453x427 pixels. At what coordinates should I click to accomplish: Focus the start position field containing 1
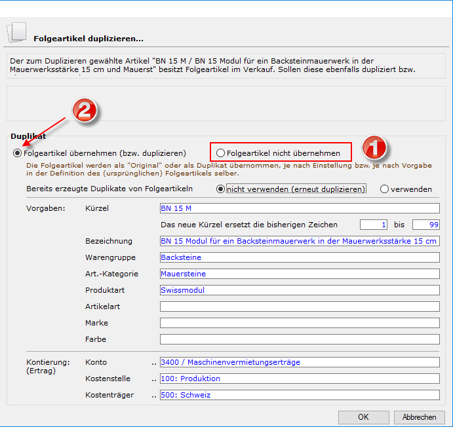click(x=374, y=225)
